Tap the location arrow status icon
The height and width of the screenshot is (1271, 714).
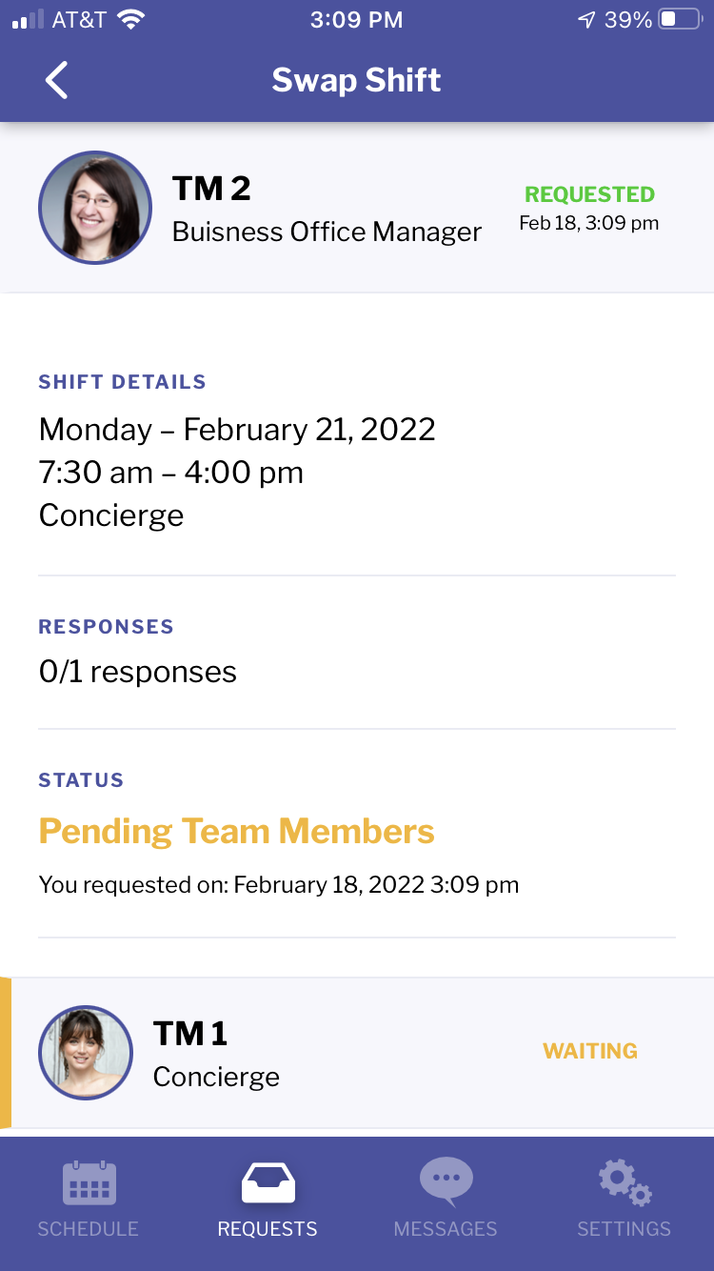pos(586,19)
